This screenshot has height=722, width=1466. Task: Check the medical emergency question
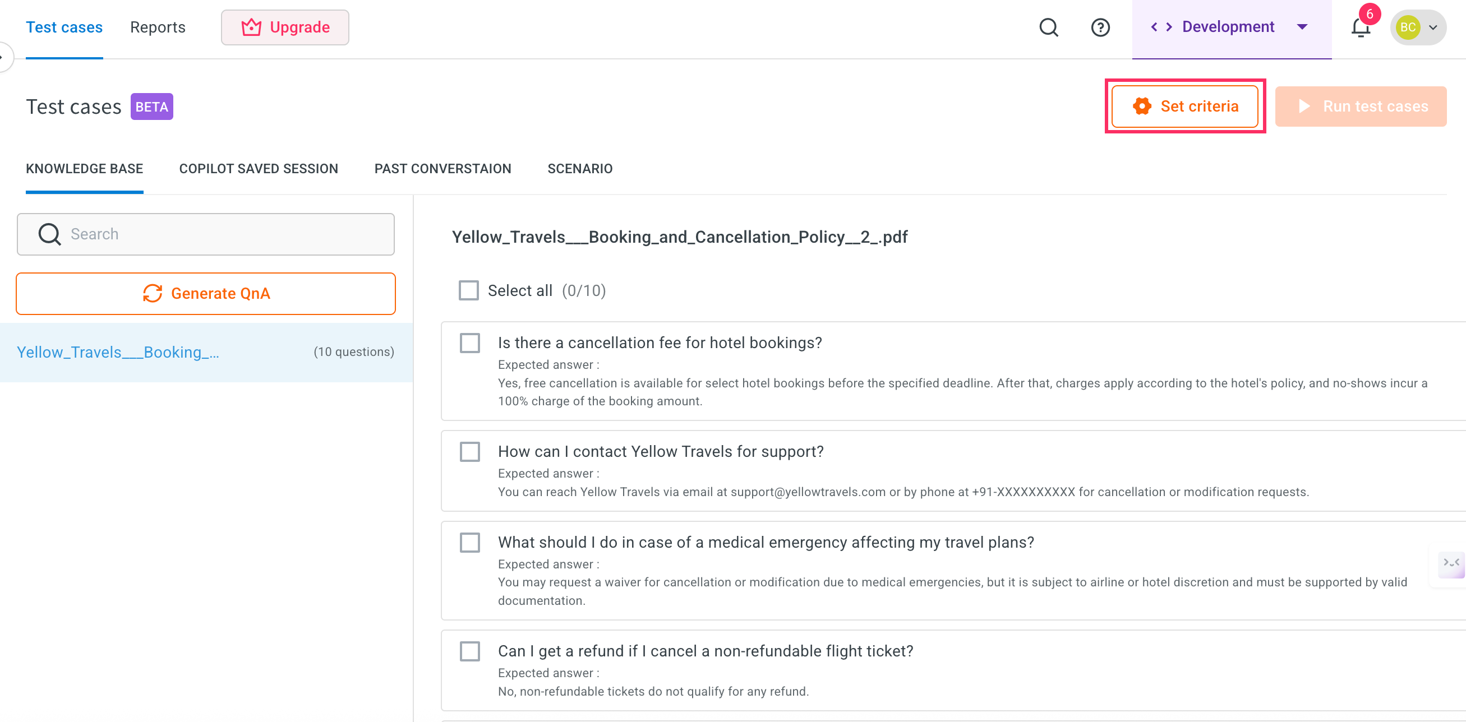tap(469, 542)
